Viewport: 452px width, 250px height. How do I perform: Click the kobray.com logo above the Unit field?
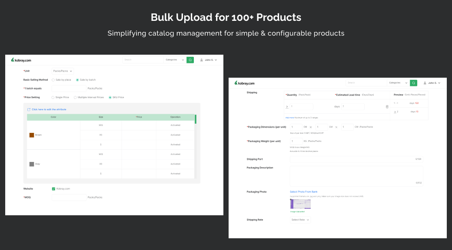[x=21, y=60]
